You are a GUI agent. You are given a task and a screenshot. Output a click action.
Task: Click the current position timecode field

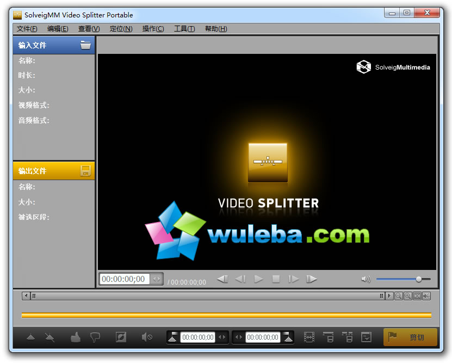pos(124,279)
